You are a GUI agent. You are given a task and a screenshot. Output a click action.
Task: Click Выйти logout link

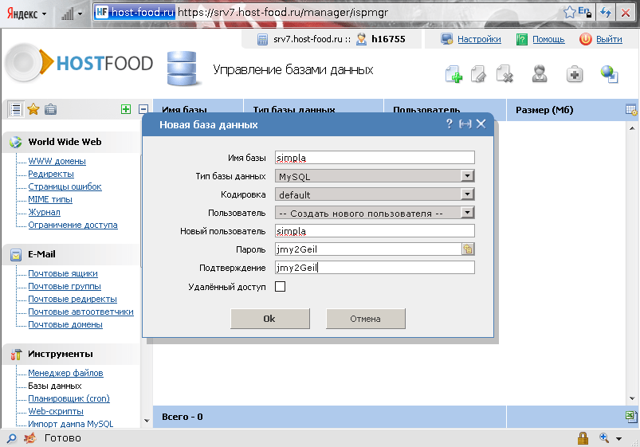click(609, 39)
